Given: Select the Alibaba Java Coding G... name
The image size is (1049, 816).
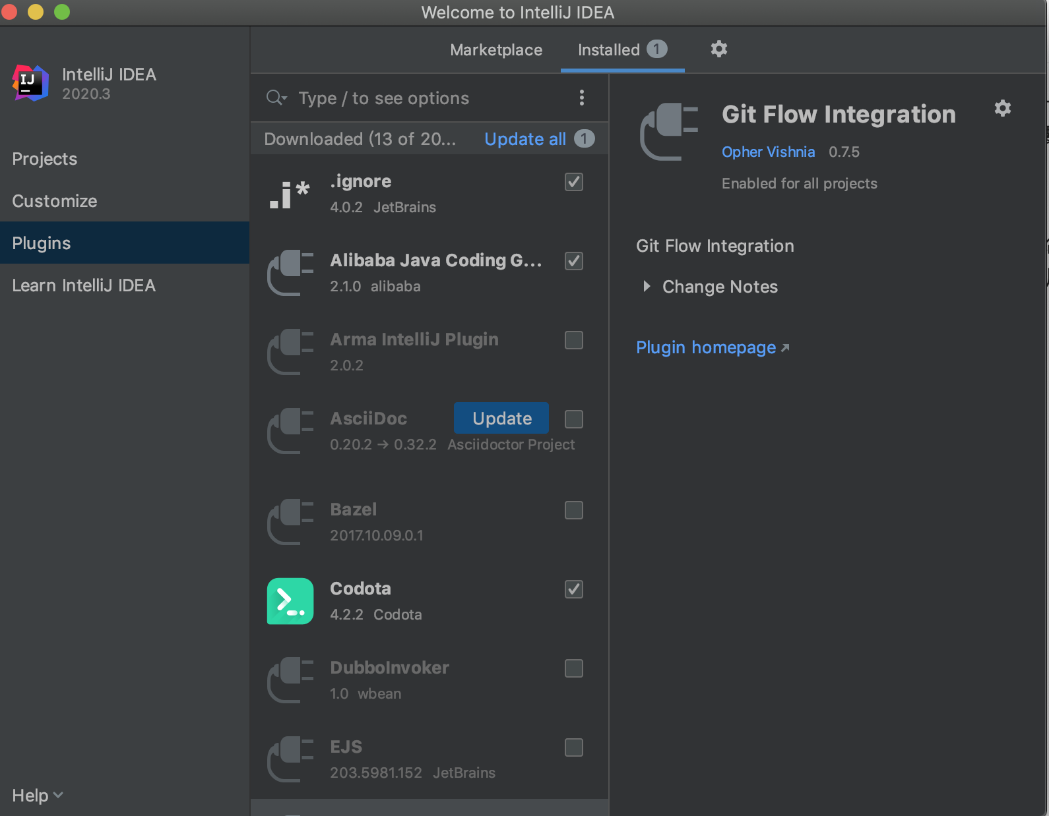Looking at the screenshot, I should pos(436,260).
